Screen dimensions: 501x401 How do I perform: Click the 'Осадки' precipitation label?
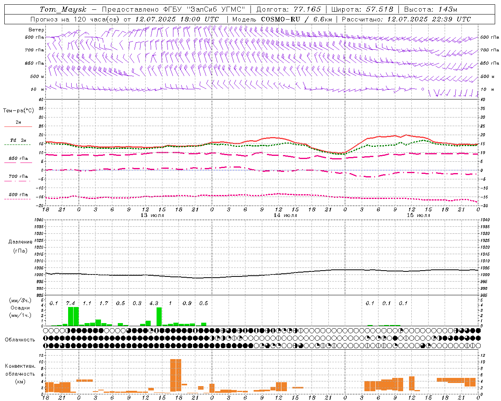point(20,308)
